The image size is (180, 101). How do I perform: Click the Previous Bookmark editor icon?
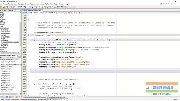62,13
